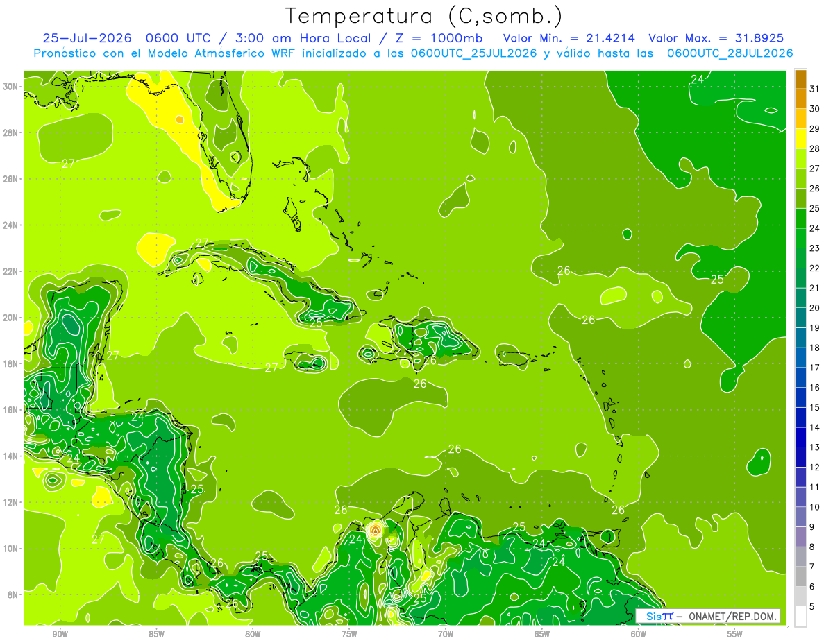Click the 16N latitude axis label
Screen dimensions: 833x643
(x=11, y=410)
